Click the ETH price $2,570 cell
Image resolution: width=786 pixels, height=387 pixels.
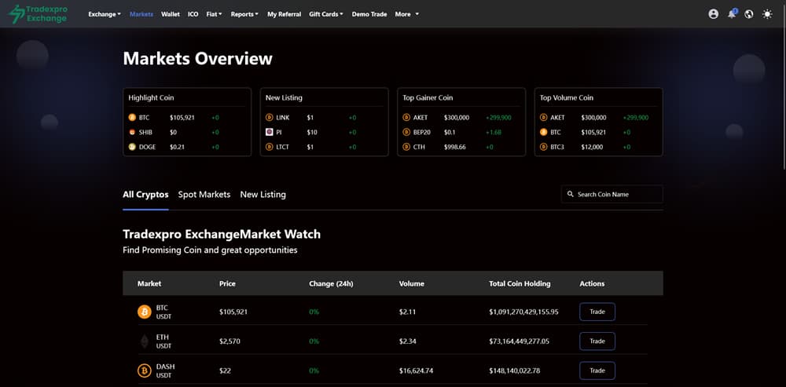pyautogui.click(x=230, y=341)
